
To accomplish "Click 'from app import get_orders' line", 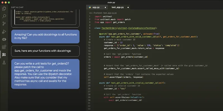I will (110, 22).
